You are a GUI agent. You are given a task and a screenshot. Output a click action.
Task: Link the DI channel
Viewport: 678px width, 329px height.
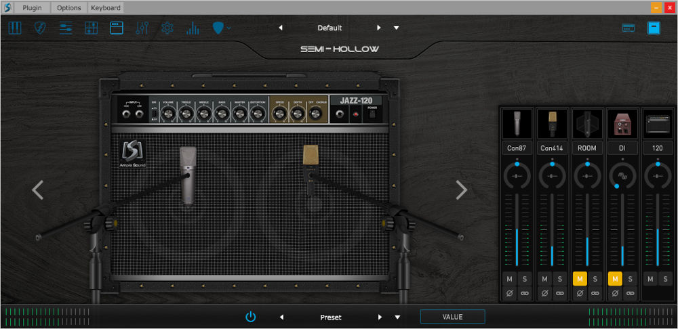pos(630,293)
